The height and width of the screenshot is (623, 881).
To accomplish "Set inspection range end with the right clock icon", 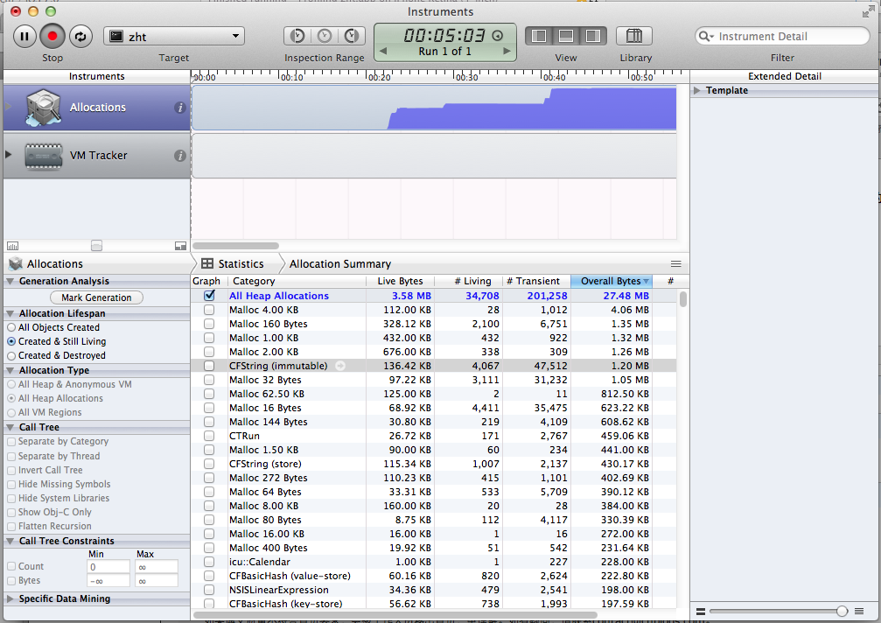I will 351,36.
